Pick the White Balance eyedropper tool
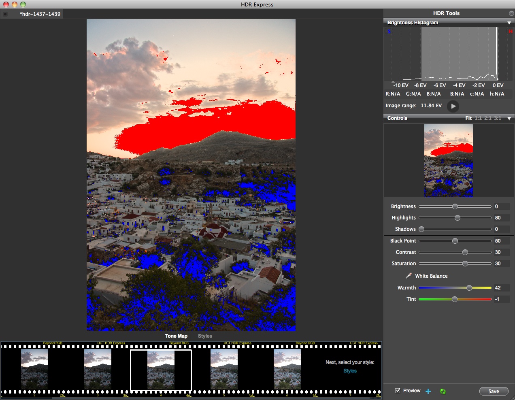 (x=409, y=276)
